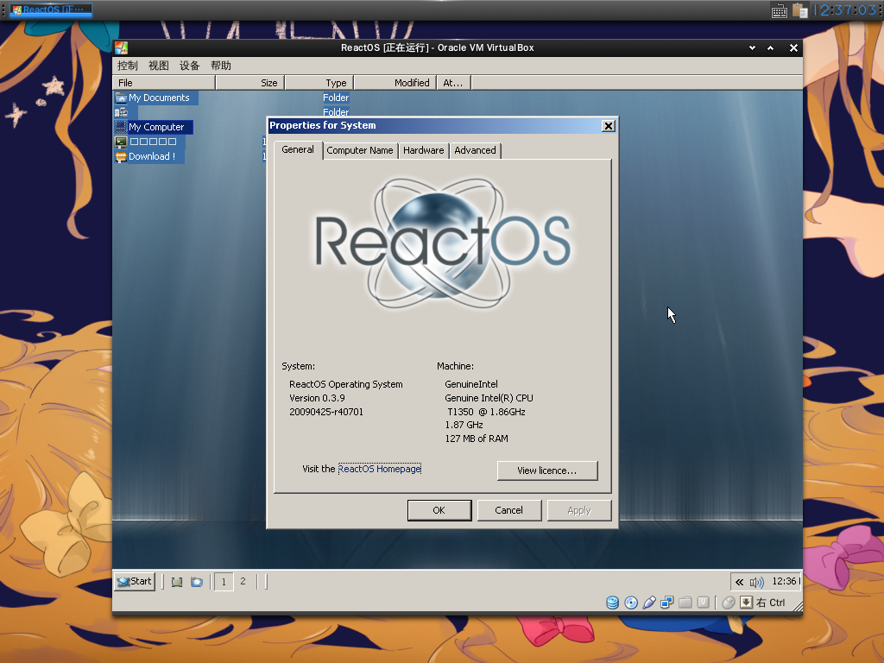The height and width of the screenshot is (663, 884).
Task: Switch to the Hardware tab
Action: (x=423, y=149)
